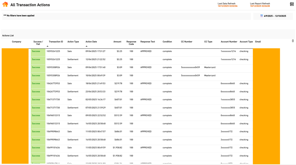
Task: Click Mastercard in the 10/04/2025 Settlement row
Action: pos(210,75)
